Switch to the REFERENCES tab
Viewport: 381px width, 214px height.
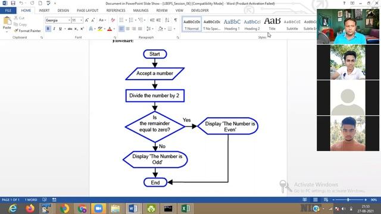tap(116, 11)
